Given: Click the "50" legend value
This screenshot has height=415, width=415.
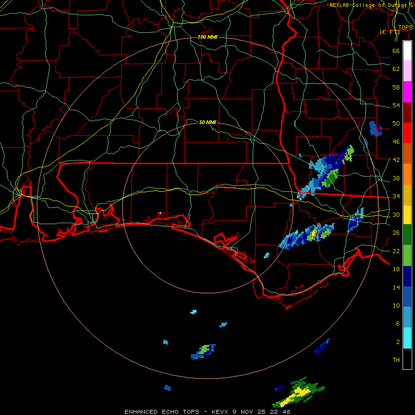Looking at the screenshot, I should point(396,124).
